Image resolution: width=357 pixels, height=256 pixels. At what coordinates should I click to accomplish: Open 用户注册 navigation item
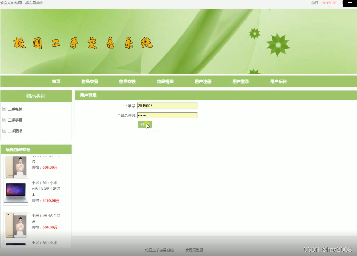pos(203,81)
